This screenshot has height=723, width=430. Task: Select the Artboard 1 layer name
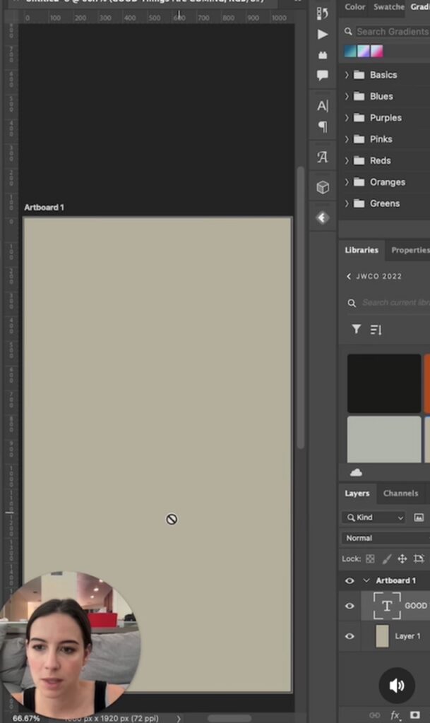[395, 580]
